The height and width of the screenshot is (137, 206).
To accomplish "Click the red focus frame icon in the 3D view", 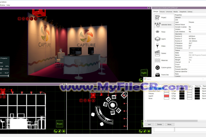I will pos(19,19).
